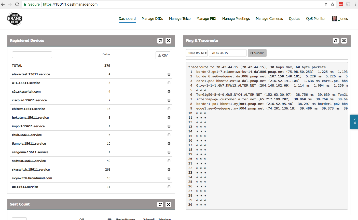The width and height of the screenshot is (358, 220).
Task: Refresh the Registered Devices panel
Action: point(160,41)
